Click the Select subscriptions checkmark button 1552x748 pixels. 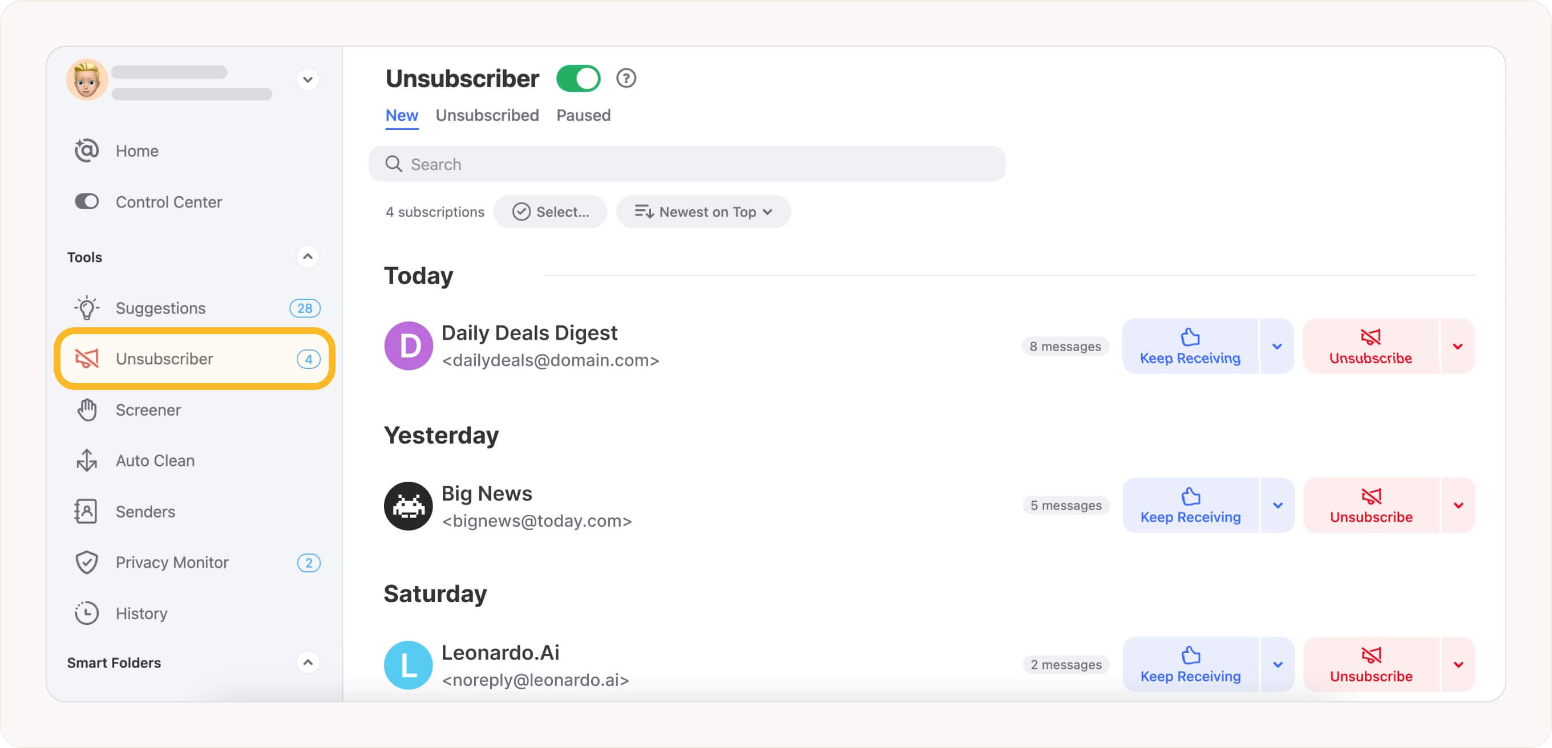pos(550,212)
